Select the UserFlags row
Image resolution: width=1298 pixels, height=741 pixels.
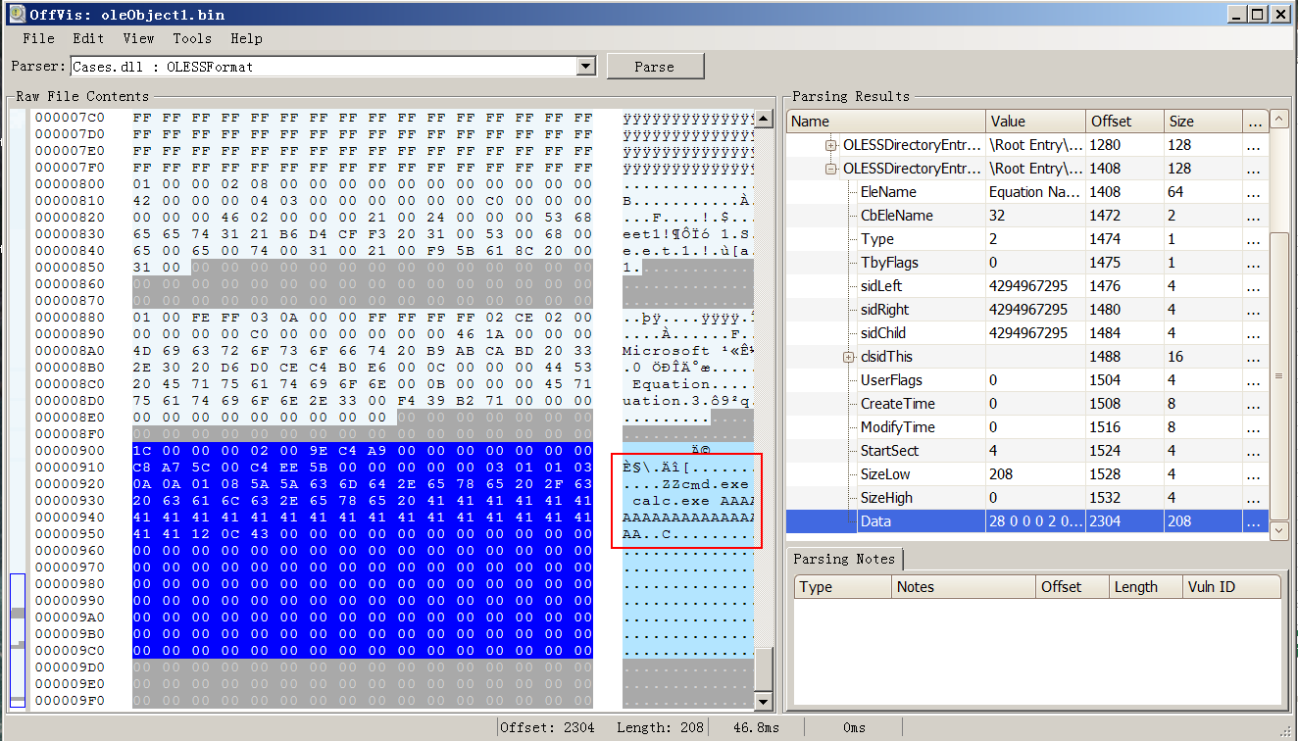point(1027,380)
